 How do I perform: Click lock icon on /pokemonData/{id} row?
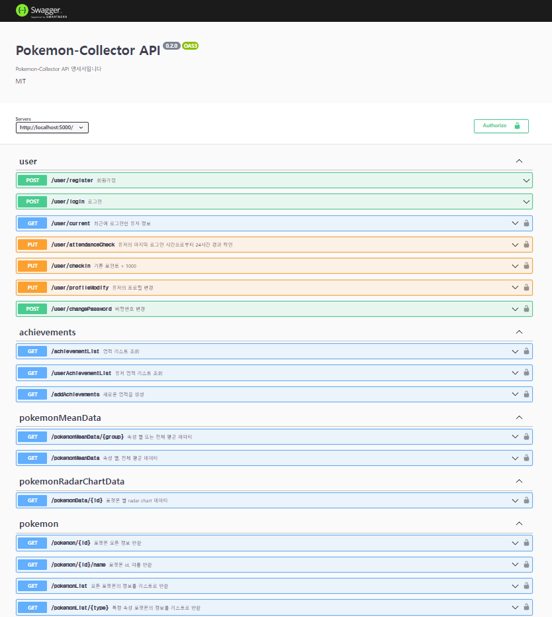526,500
